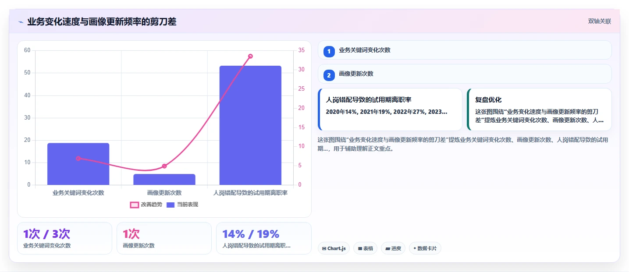The width and height of the screenshot is (629, 272).
Task: Click the purple 当前表现 legend swatch
Action: pos(171,205)
